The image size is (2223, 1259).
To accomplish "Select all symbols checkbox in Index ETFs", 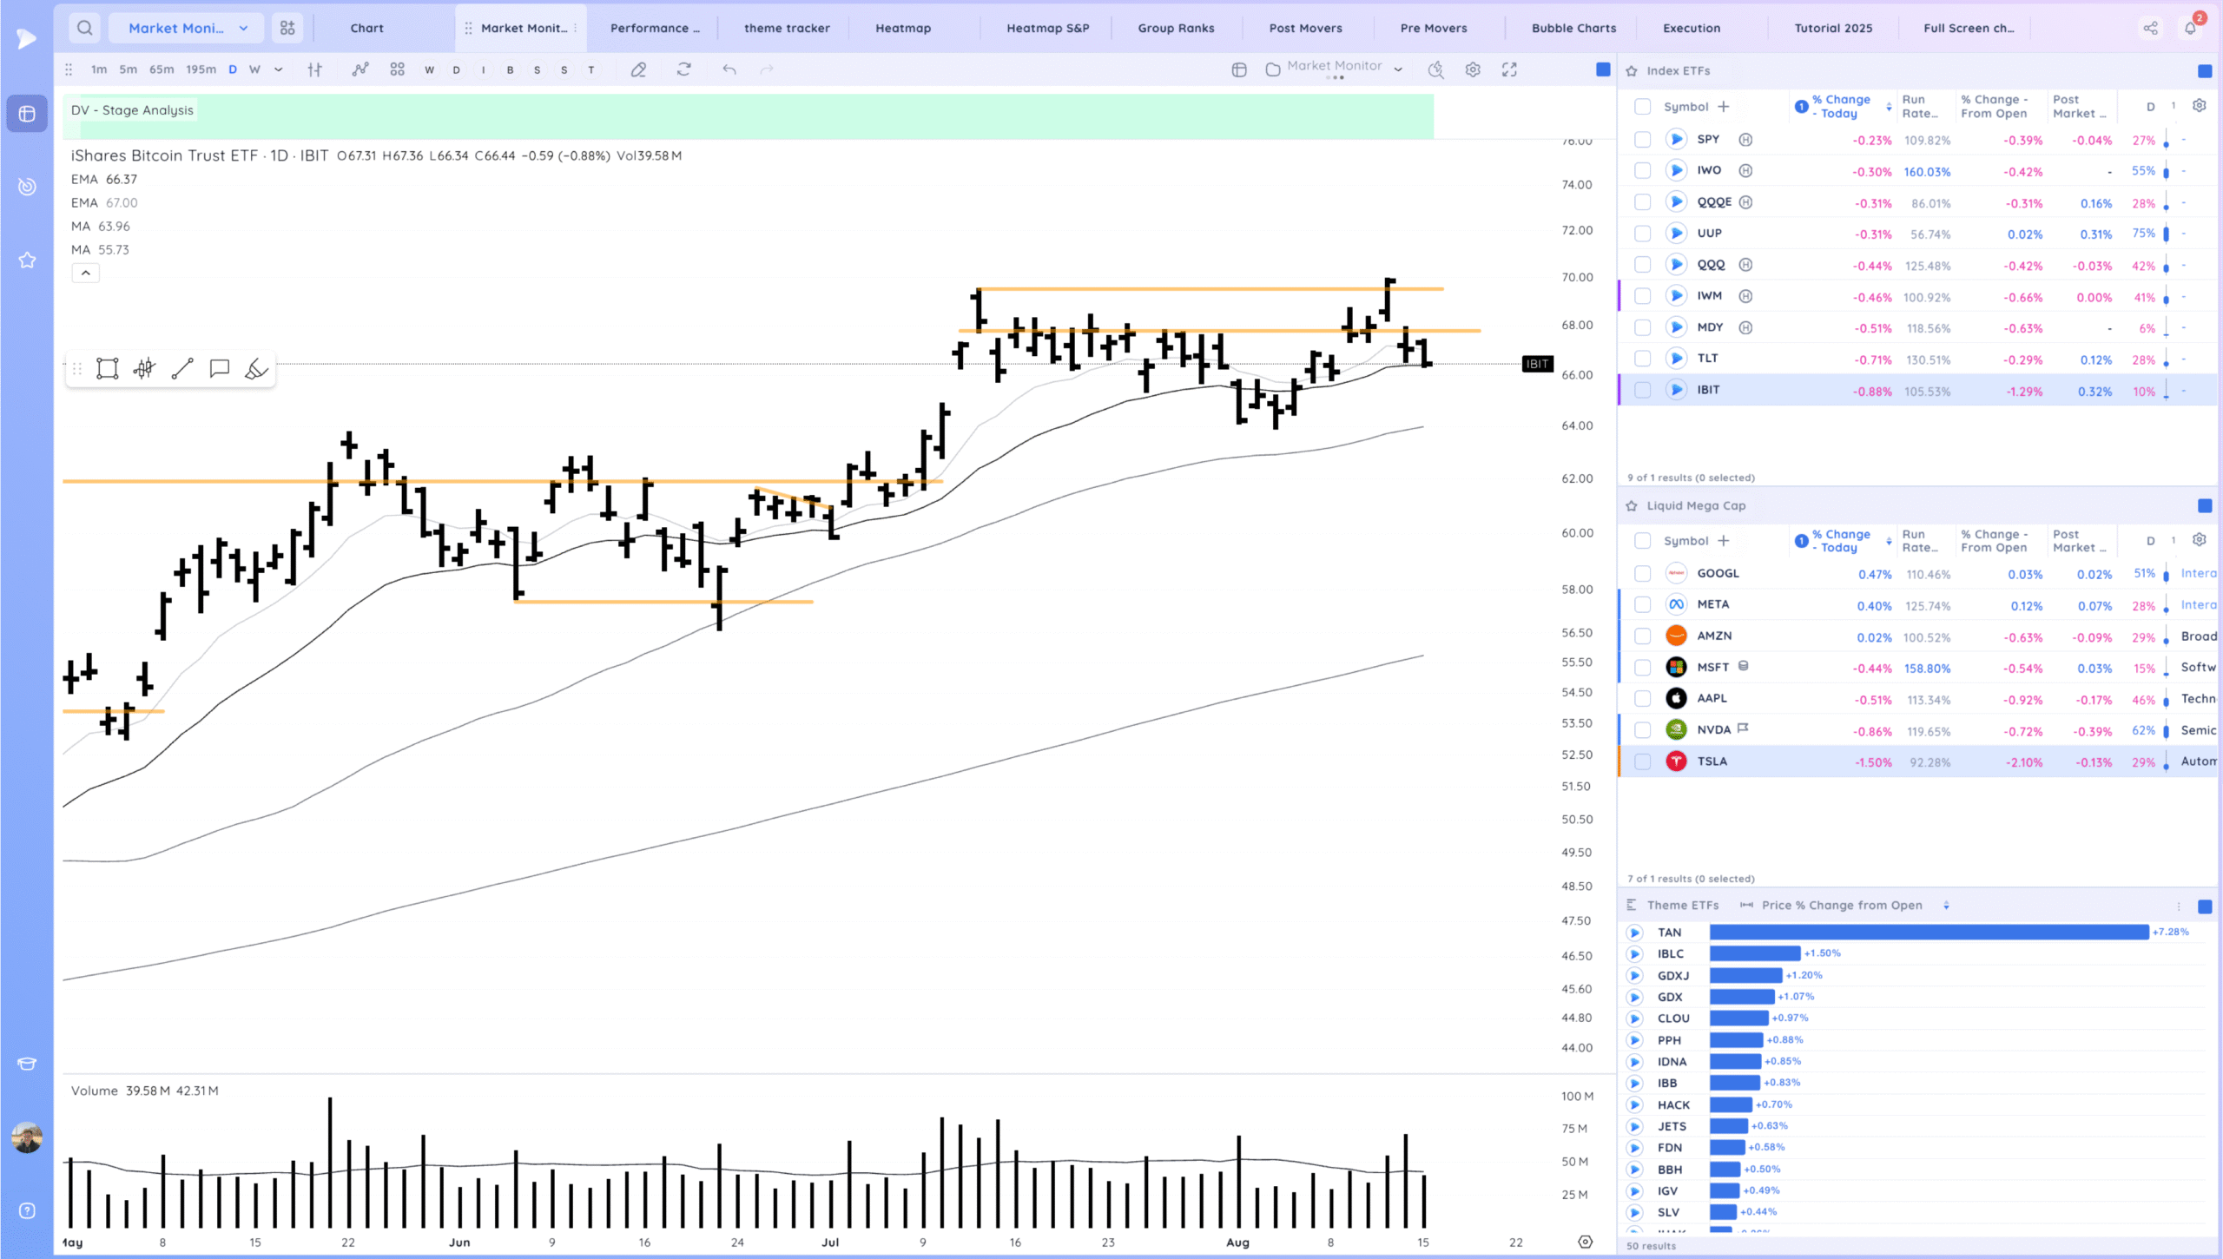I will click(1642, 107).
